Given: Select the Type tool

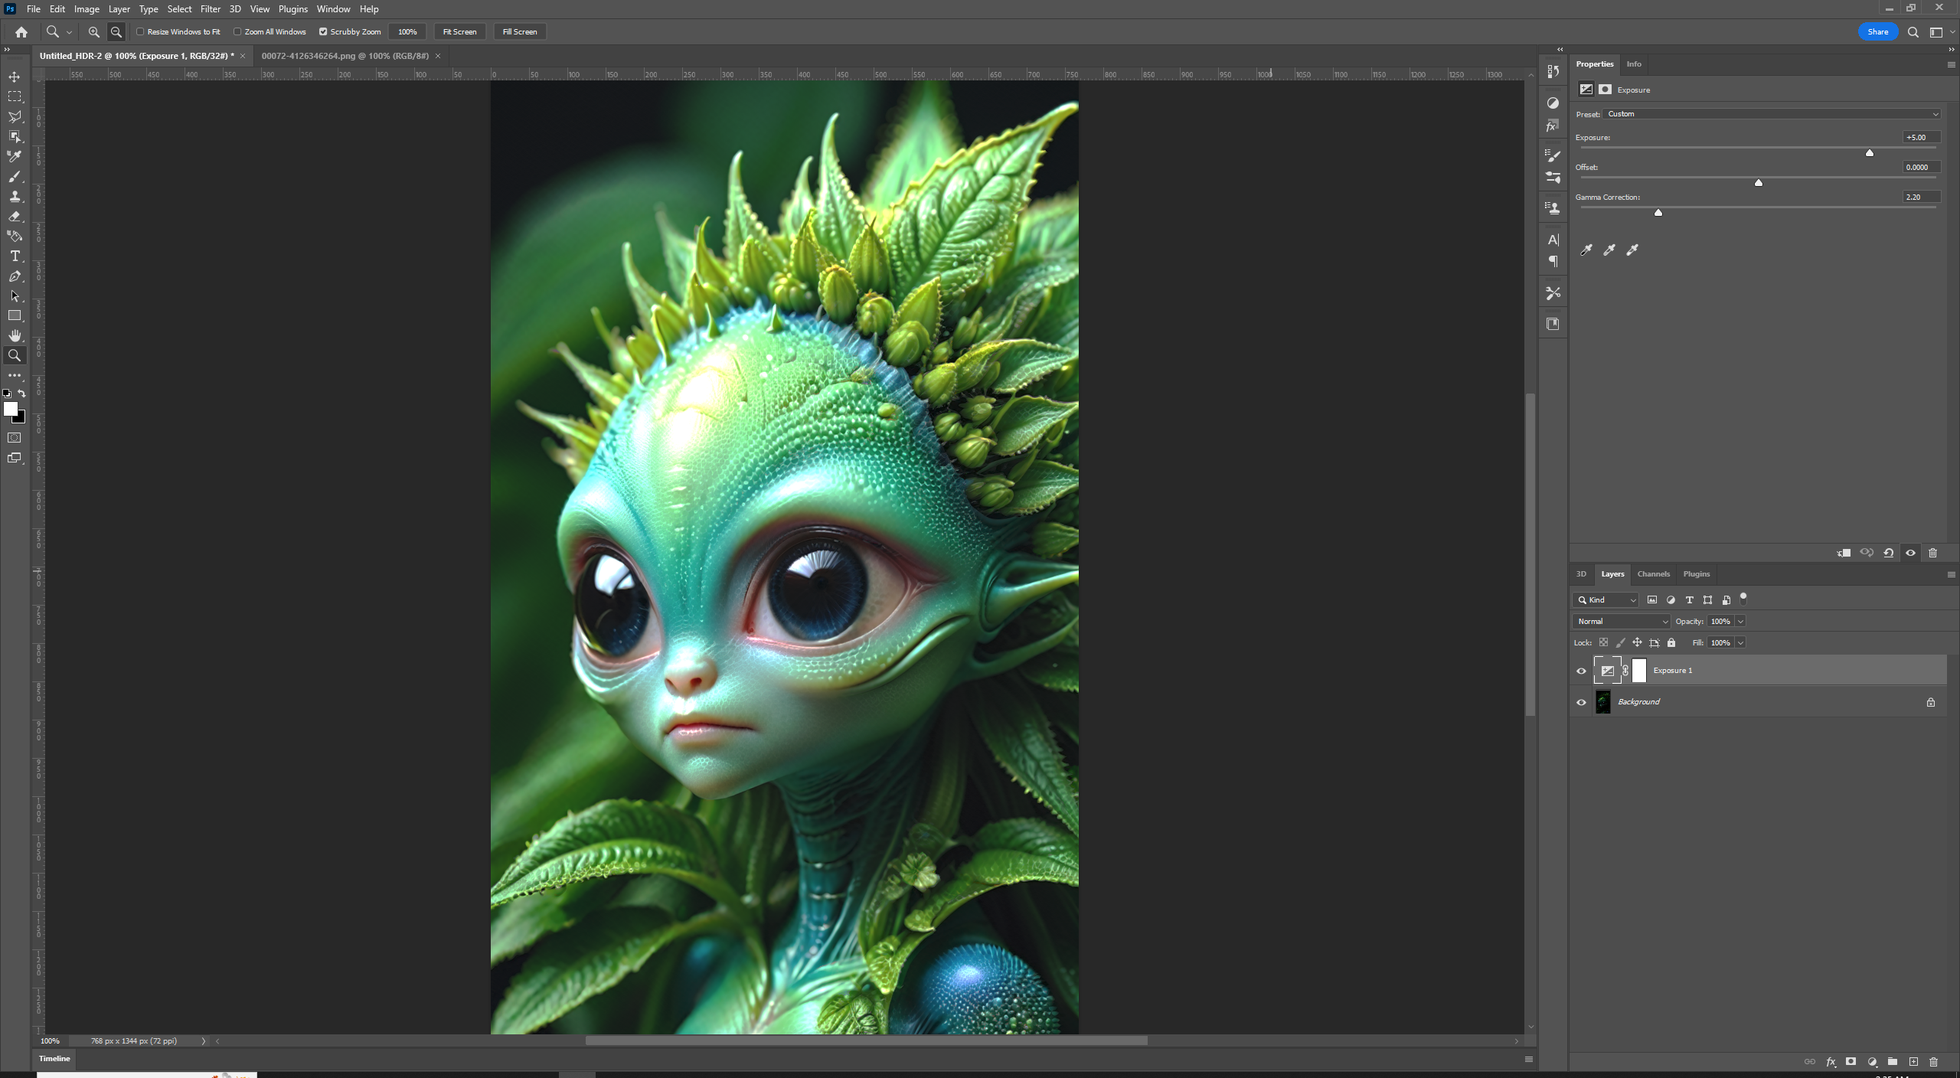Looking at the screenshot, I should pyautogui.click(x=15, y=256).
